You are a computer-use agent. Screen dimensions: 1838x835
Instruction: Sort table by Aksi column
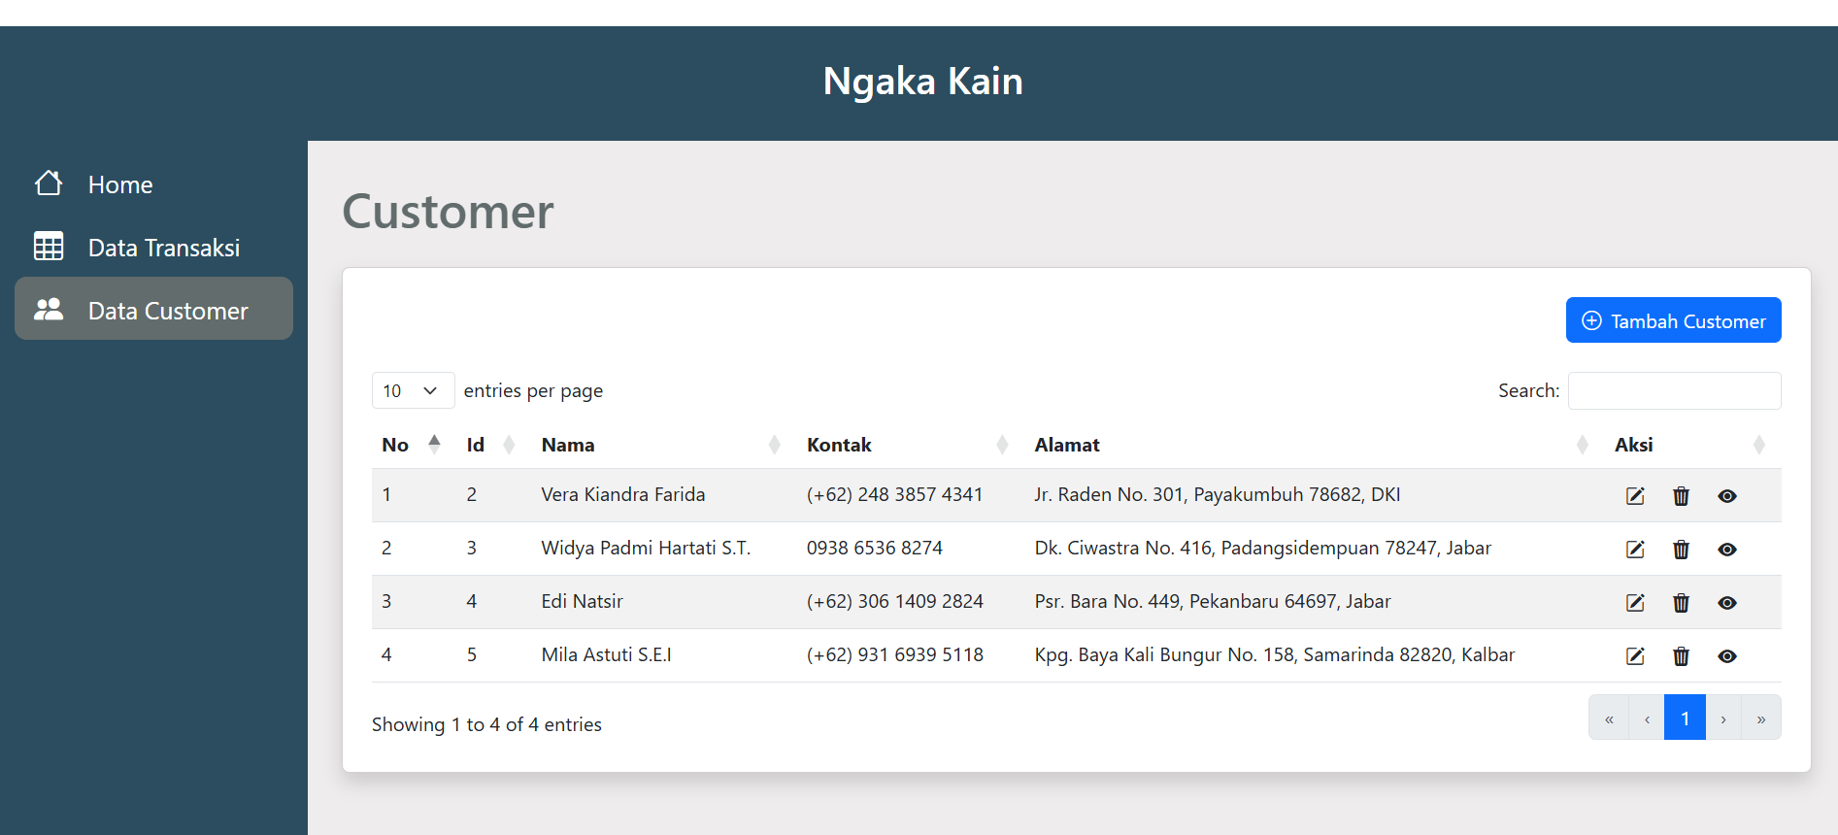pyautogui.click(x=1693, y=445)
